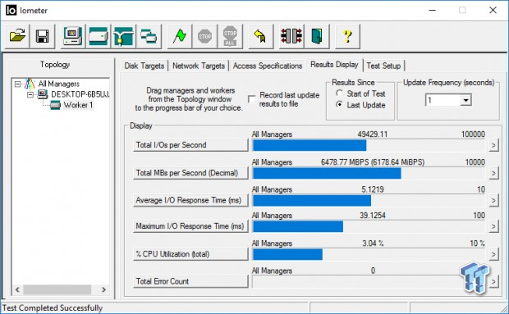Click Total I/Os per Second button

click(190, 145)
